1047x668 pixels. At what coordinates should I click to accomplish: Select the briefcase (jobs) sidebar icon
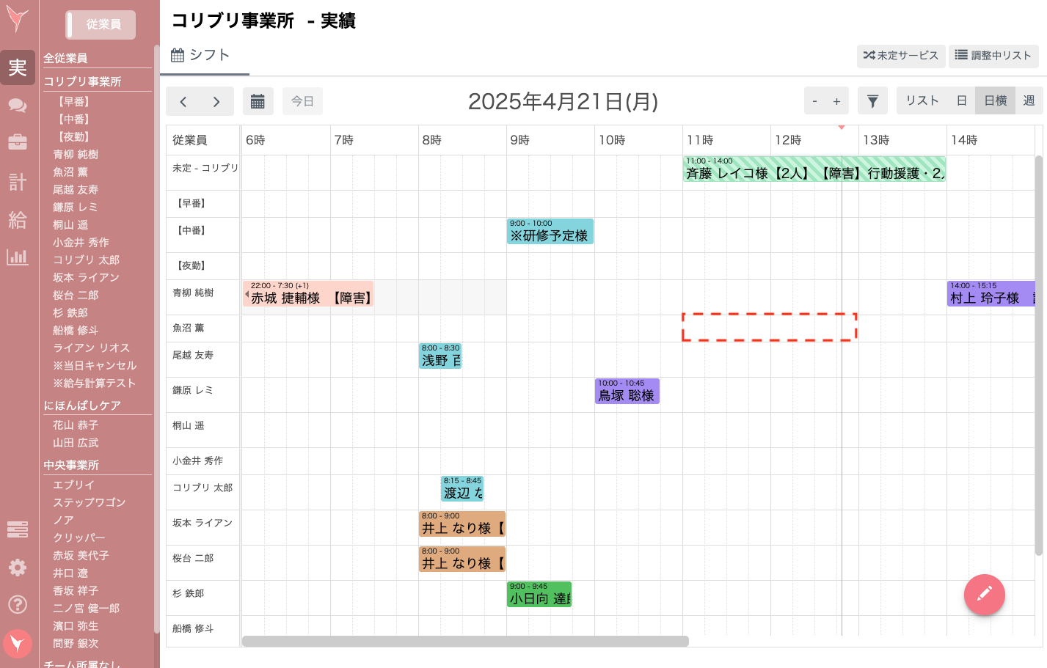18,144
